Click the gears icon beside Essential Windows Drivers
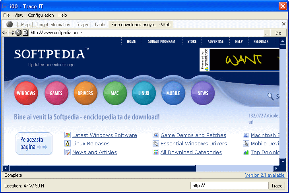 tap(156, 143)
